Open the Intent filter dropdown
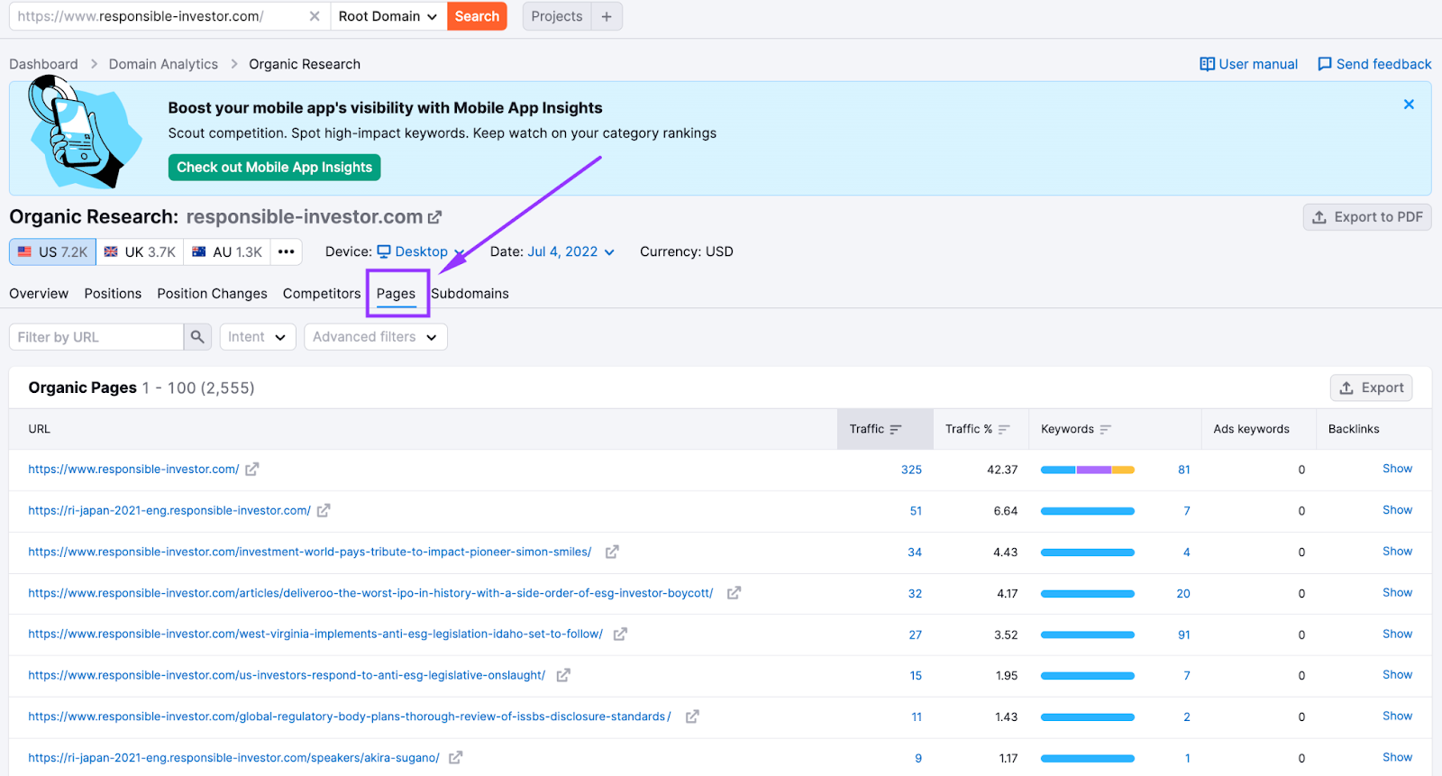The height and width of the screenshot is (776, 1442). (257, 337)
